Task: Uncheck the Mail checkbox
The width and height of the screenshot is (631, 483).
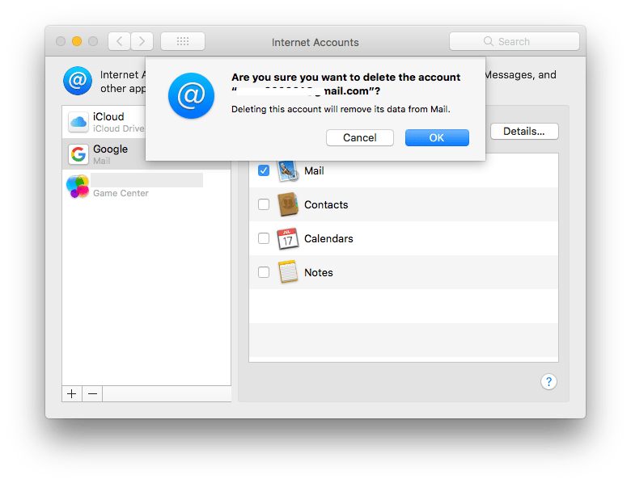Action: (x=263, y=170)
